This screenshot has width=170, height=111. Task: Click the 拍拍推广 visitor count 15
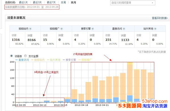tap(45, 40)
